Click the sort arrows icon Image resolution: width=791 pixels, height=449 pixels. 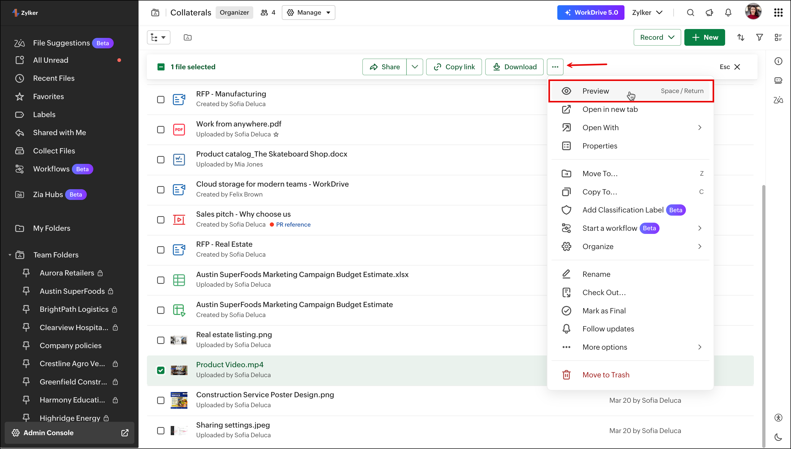[741, 37]
